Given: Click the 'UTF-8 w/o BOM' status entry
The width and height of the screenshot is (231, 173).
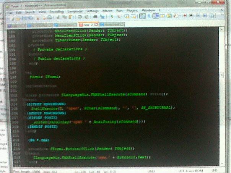Looking at the screenshot, I should point(190,171).
